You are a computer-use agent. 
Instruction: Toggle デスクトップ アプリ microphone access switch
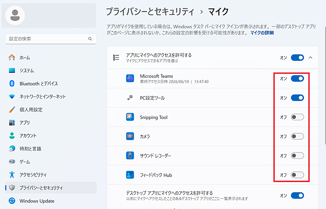297,196
